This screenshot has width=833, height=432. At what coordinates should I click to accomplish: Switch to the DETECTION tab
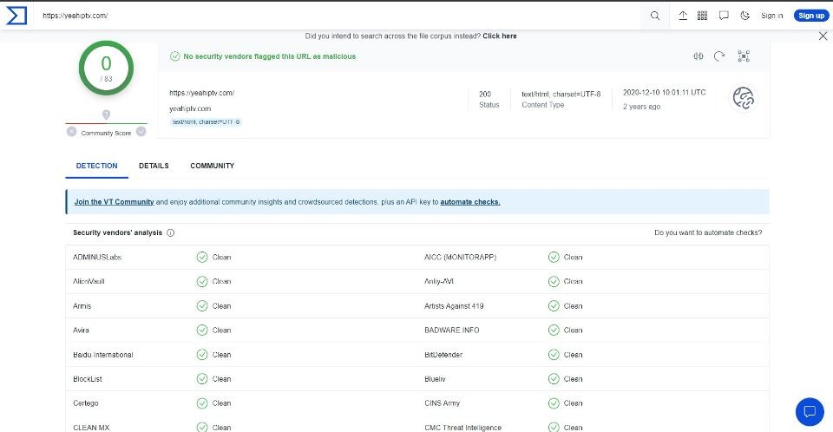(x=96, y=166)
